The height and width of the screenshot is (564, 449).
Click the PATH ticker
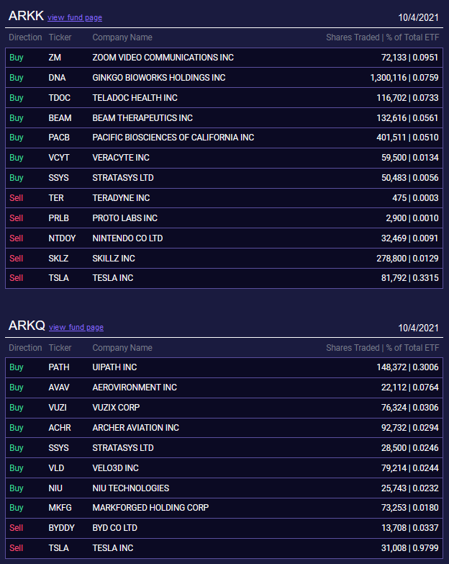[x=59, y=367]
